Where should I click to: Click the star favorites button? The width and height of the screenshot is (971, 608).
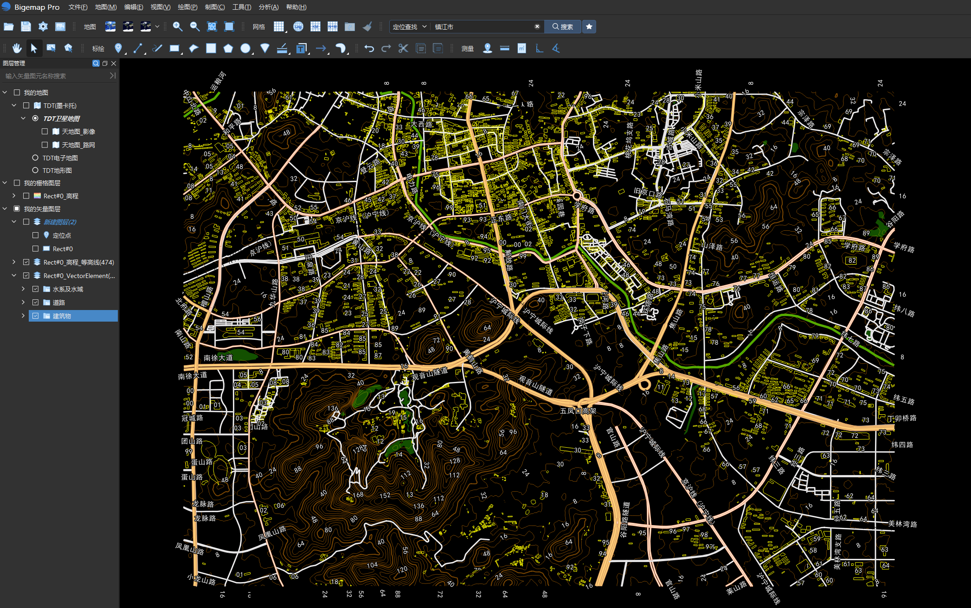[x=589, y=26]
